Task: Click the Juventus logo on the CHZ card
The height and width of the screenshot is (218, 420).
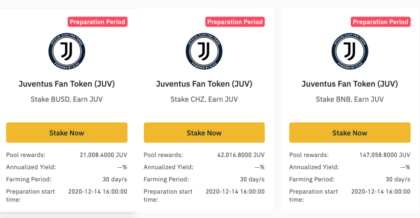Action: click(x=204, y=51)
